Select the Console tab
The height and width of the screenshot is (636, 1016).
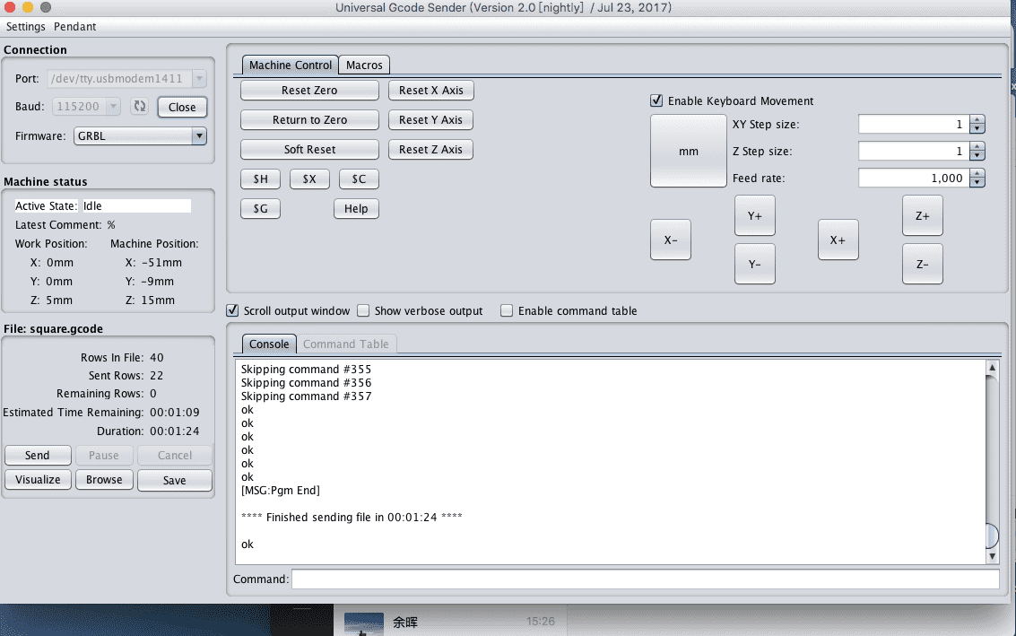(269, 344)
